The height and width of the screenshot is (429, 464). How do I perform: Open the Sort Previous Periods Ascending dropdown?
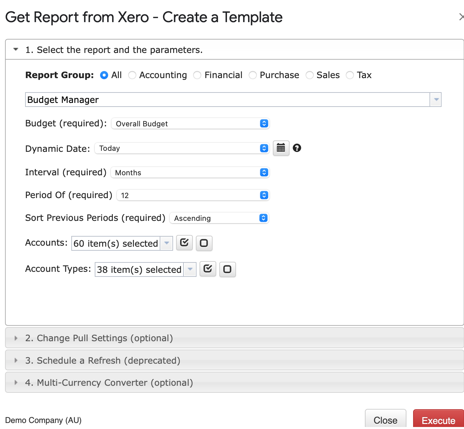(219, 218)
